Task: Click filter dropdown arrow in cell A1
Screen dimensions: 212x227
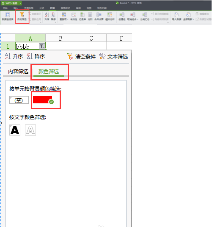Action: click(x=42, y=47)
